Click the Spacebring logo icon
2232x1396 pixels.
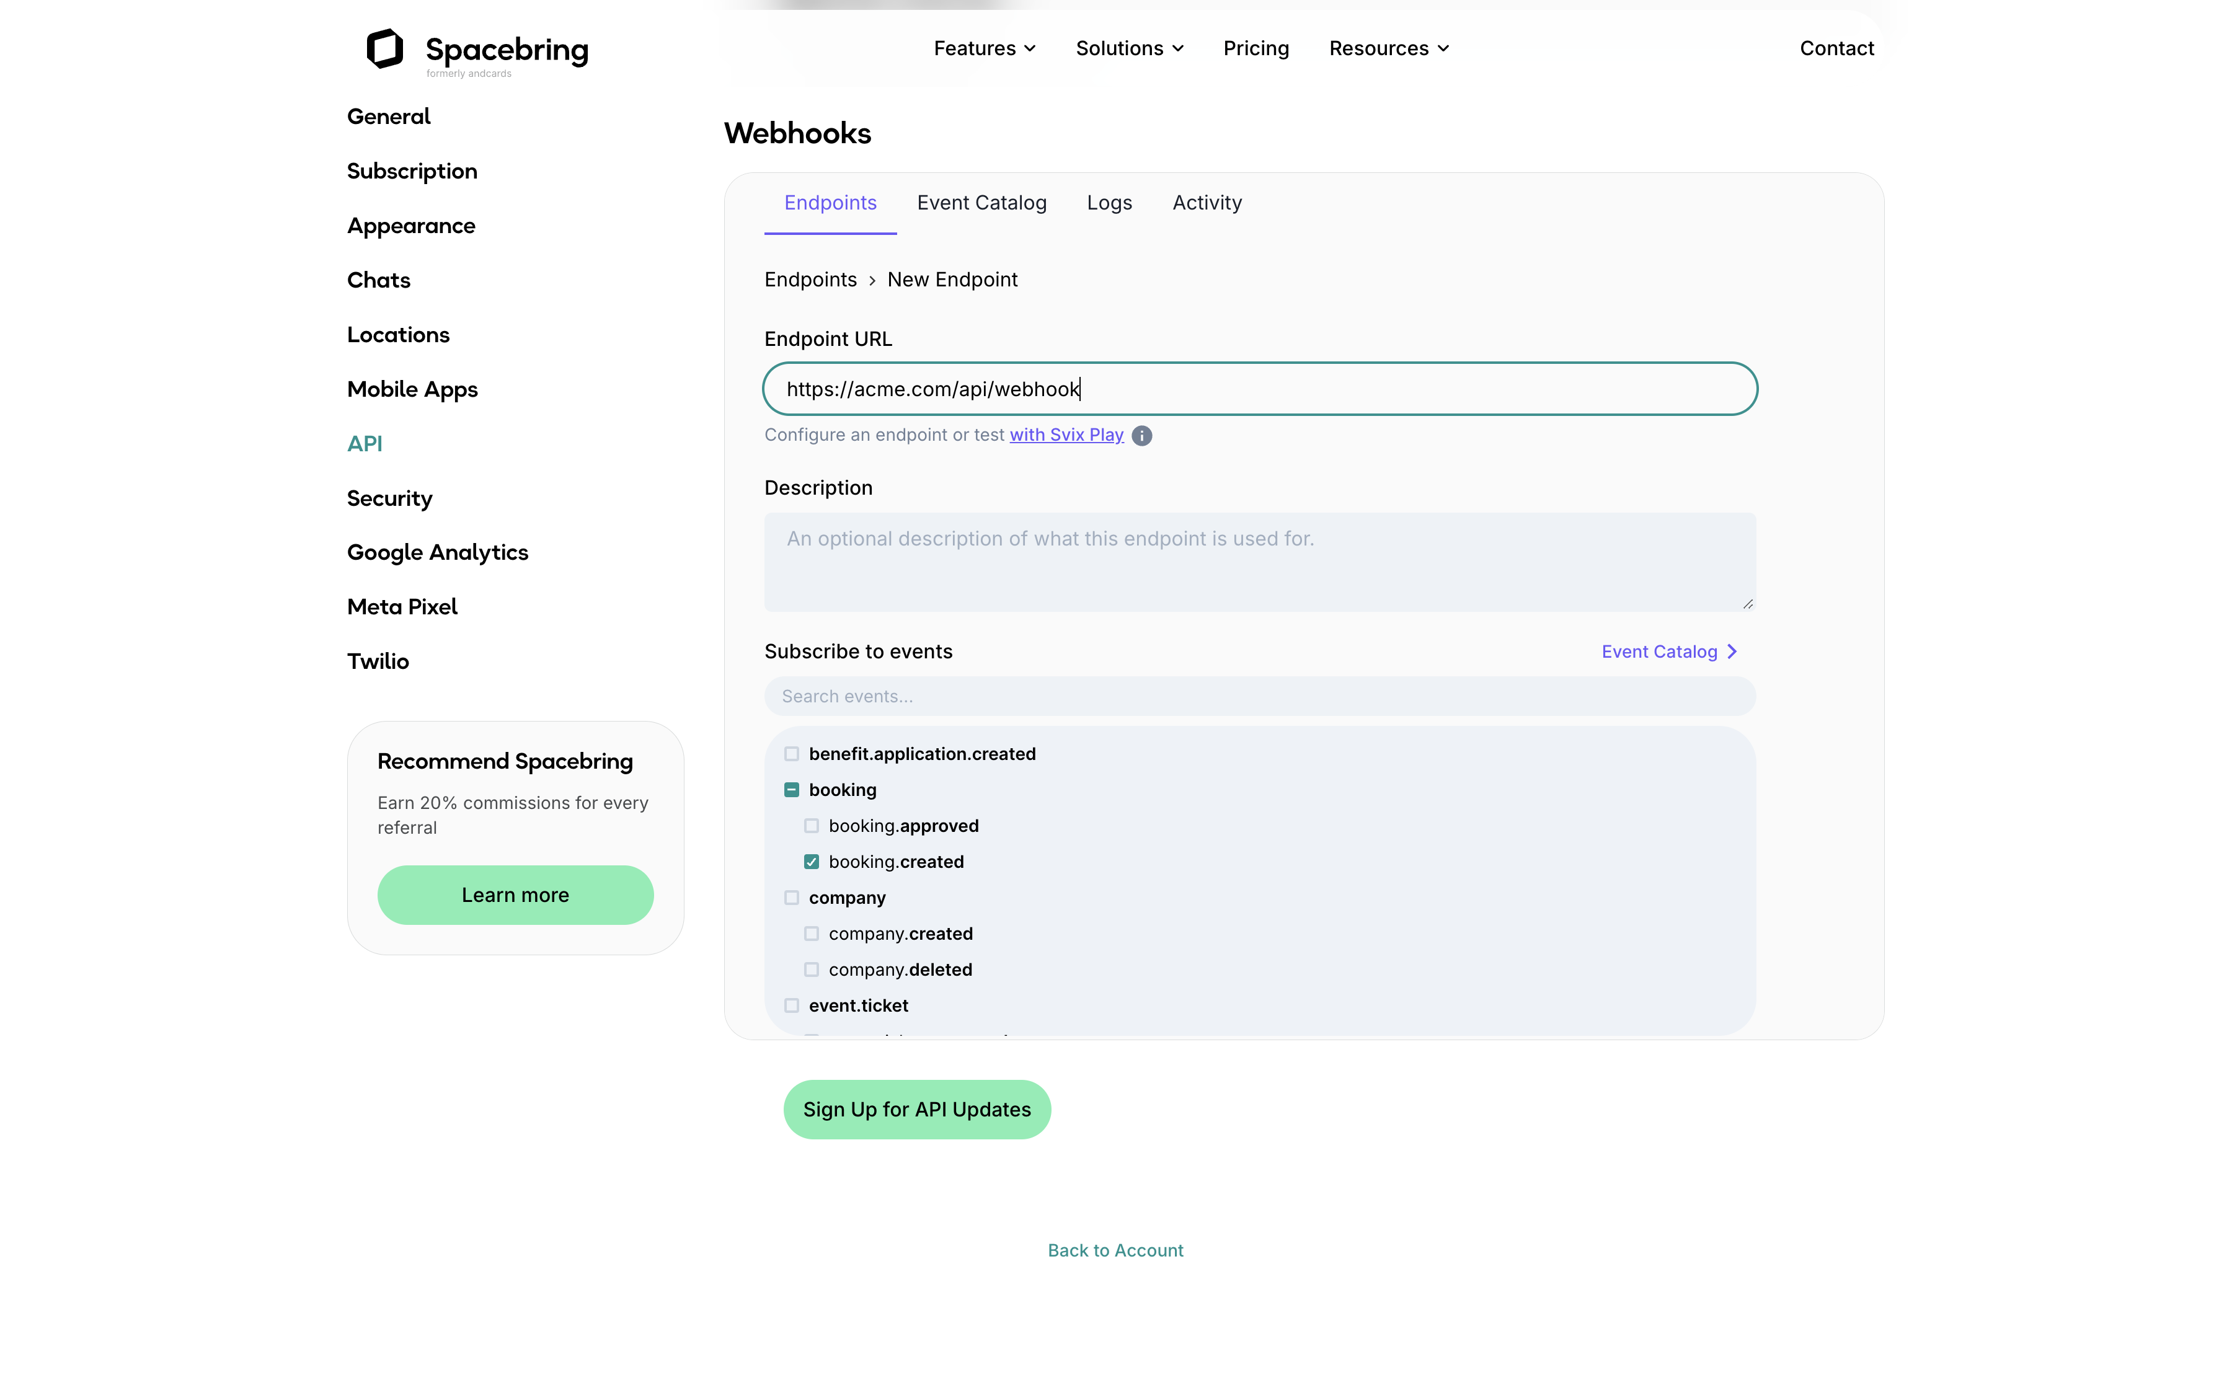pos(384,48)
